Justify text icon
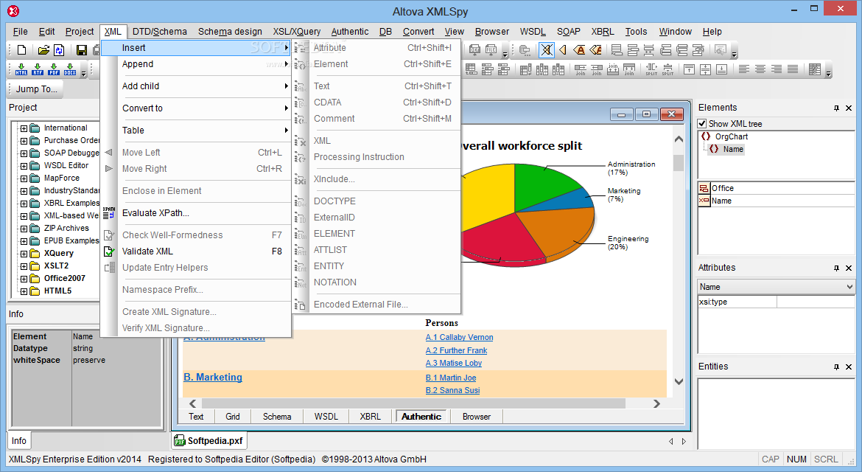The width and height of the screenshot is (862, 472). point(793,69)
